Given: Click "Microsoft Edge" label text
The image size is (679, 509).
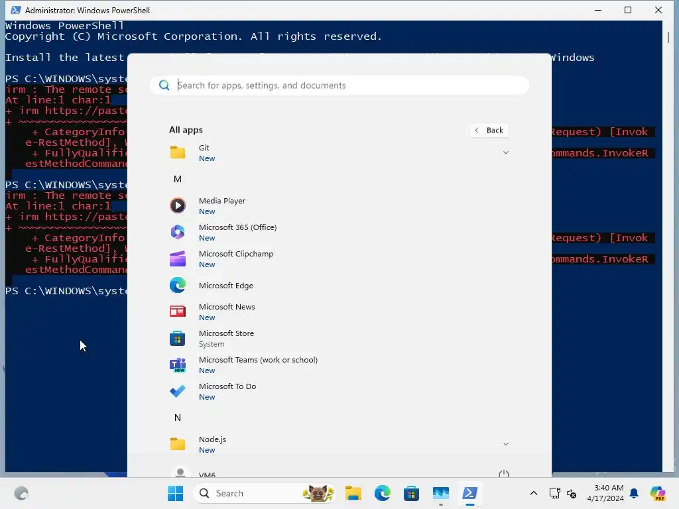Looking at the screenshot, I should coord(225,286).
